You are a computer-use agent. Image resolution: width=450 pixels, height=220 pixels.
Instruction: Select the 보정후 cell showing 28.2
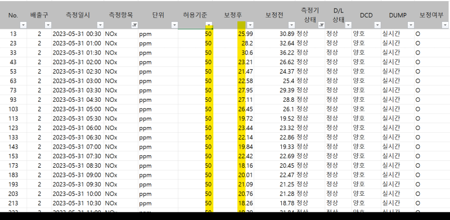tap(233, 43)
